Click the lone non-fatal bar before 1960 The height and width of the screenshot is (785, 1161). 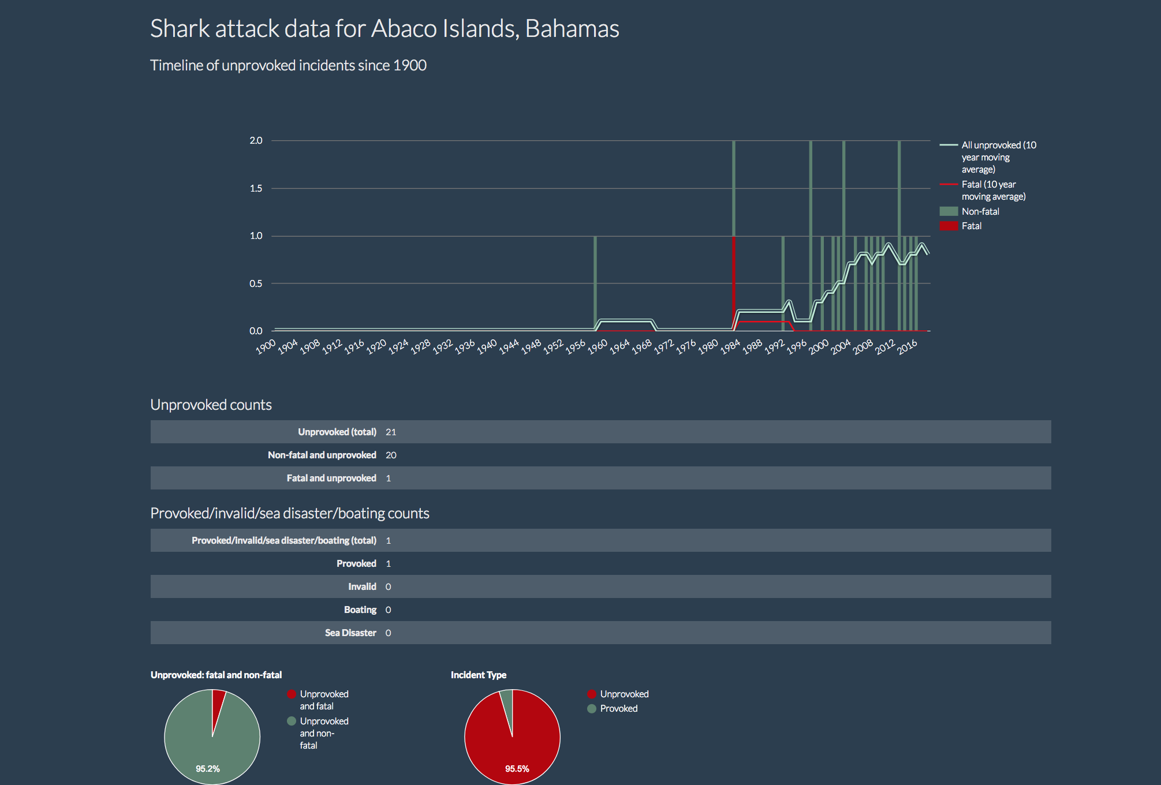595,283
